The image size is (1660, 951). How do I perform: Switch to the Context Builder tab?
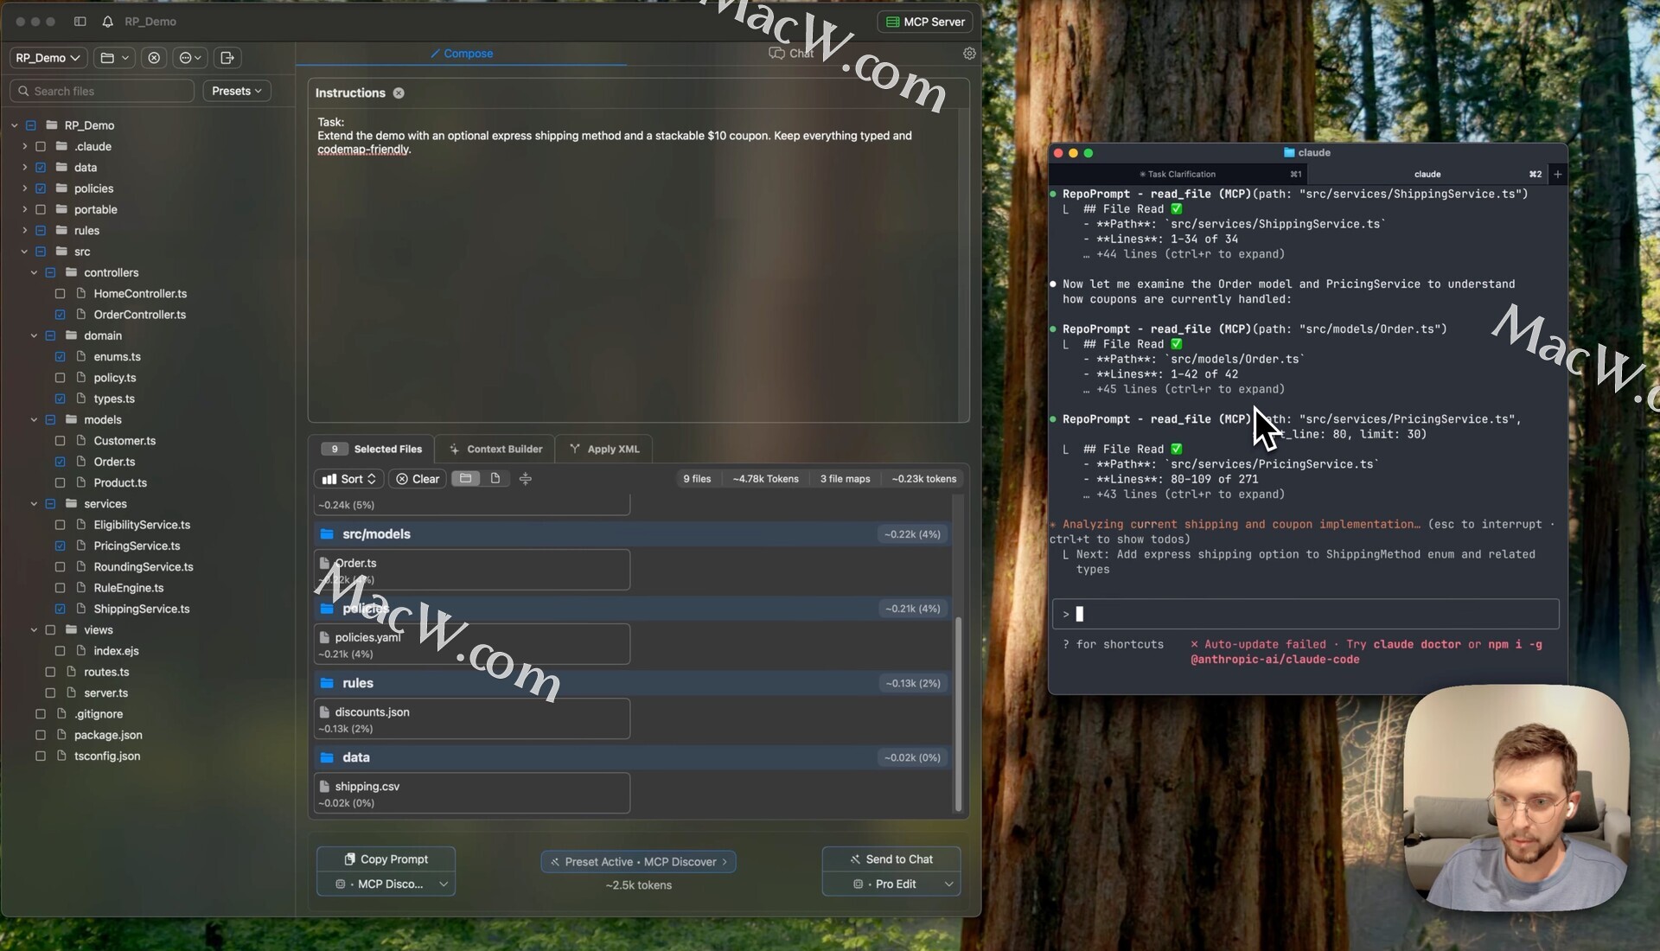click(496, 449)
